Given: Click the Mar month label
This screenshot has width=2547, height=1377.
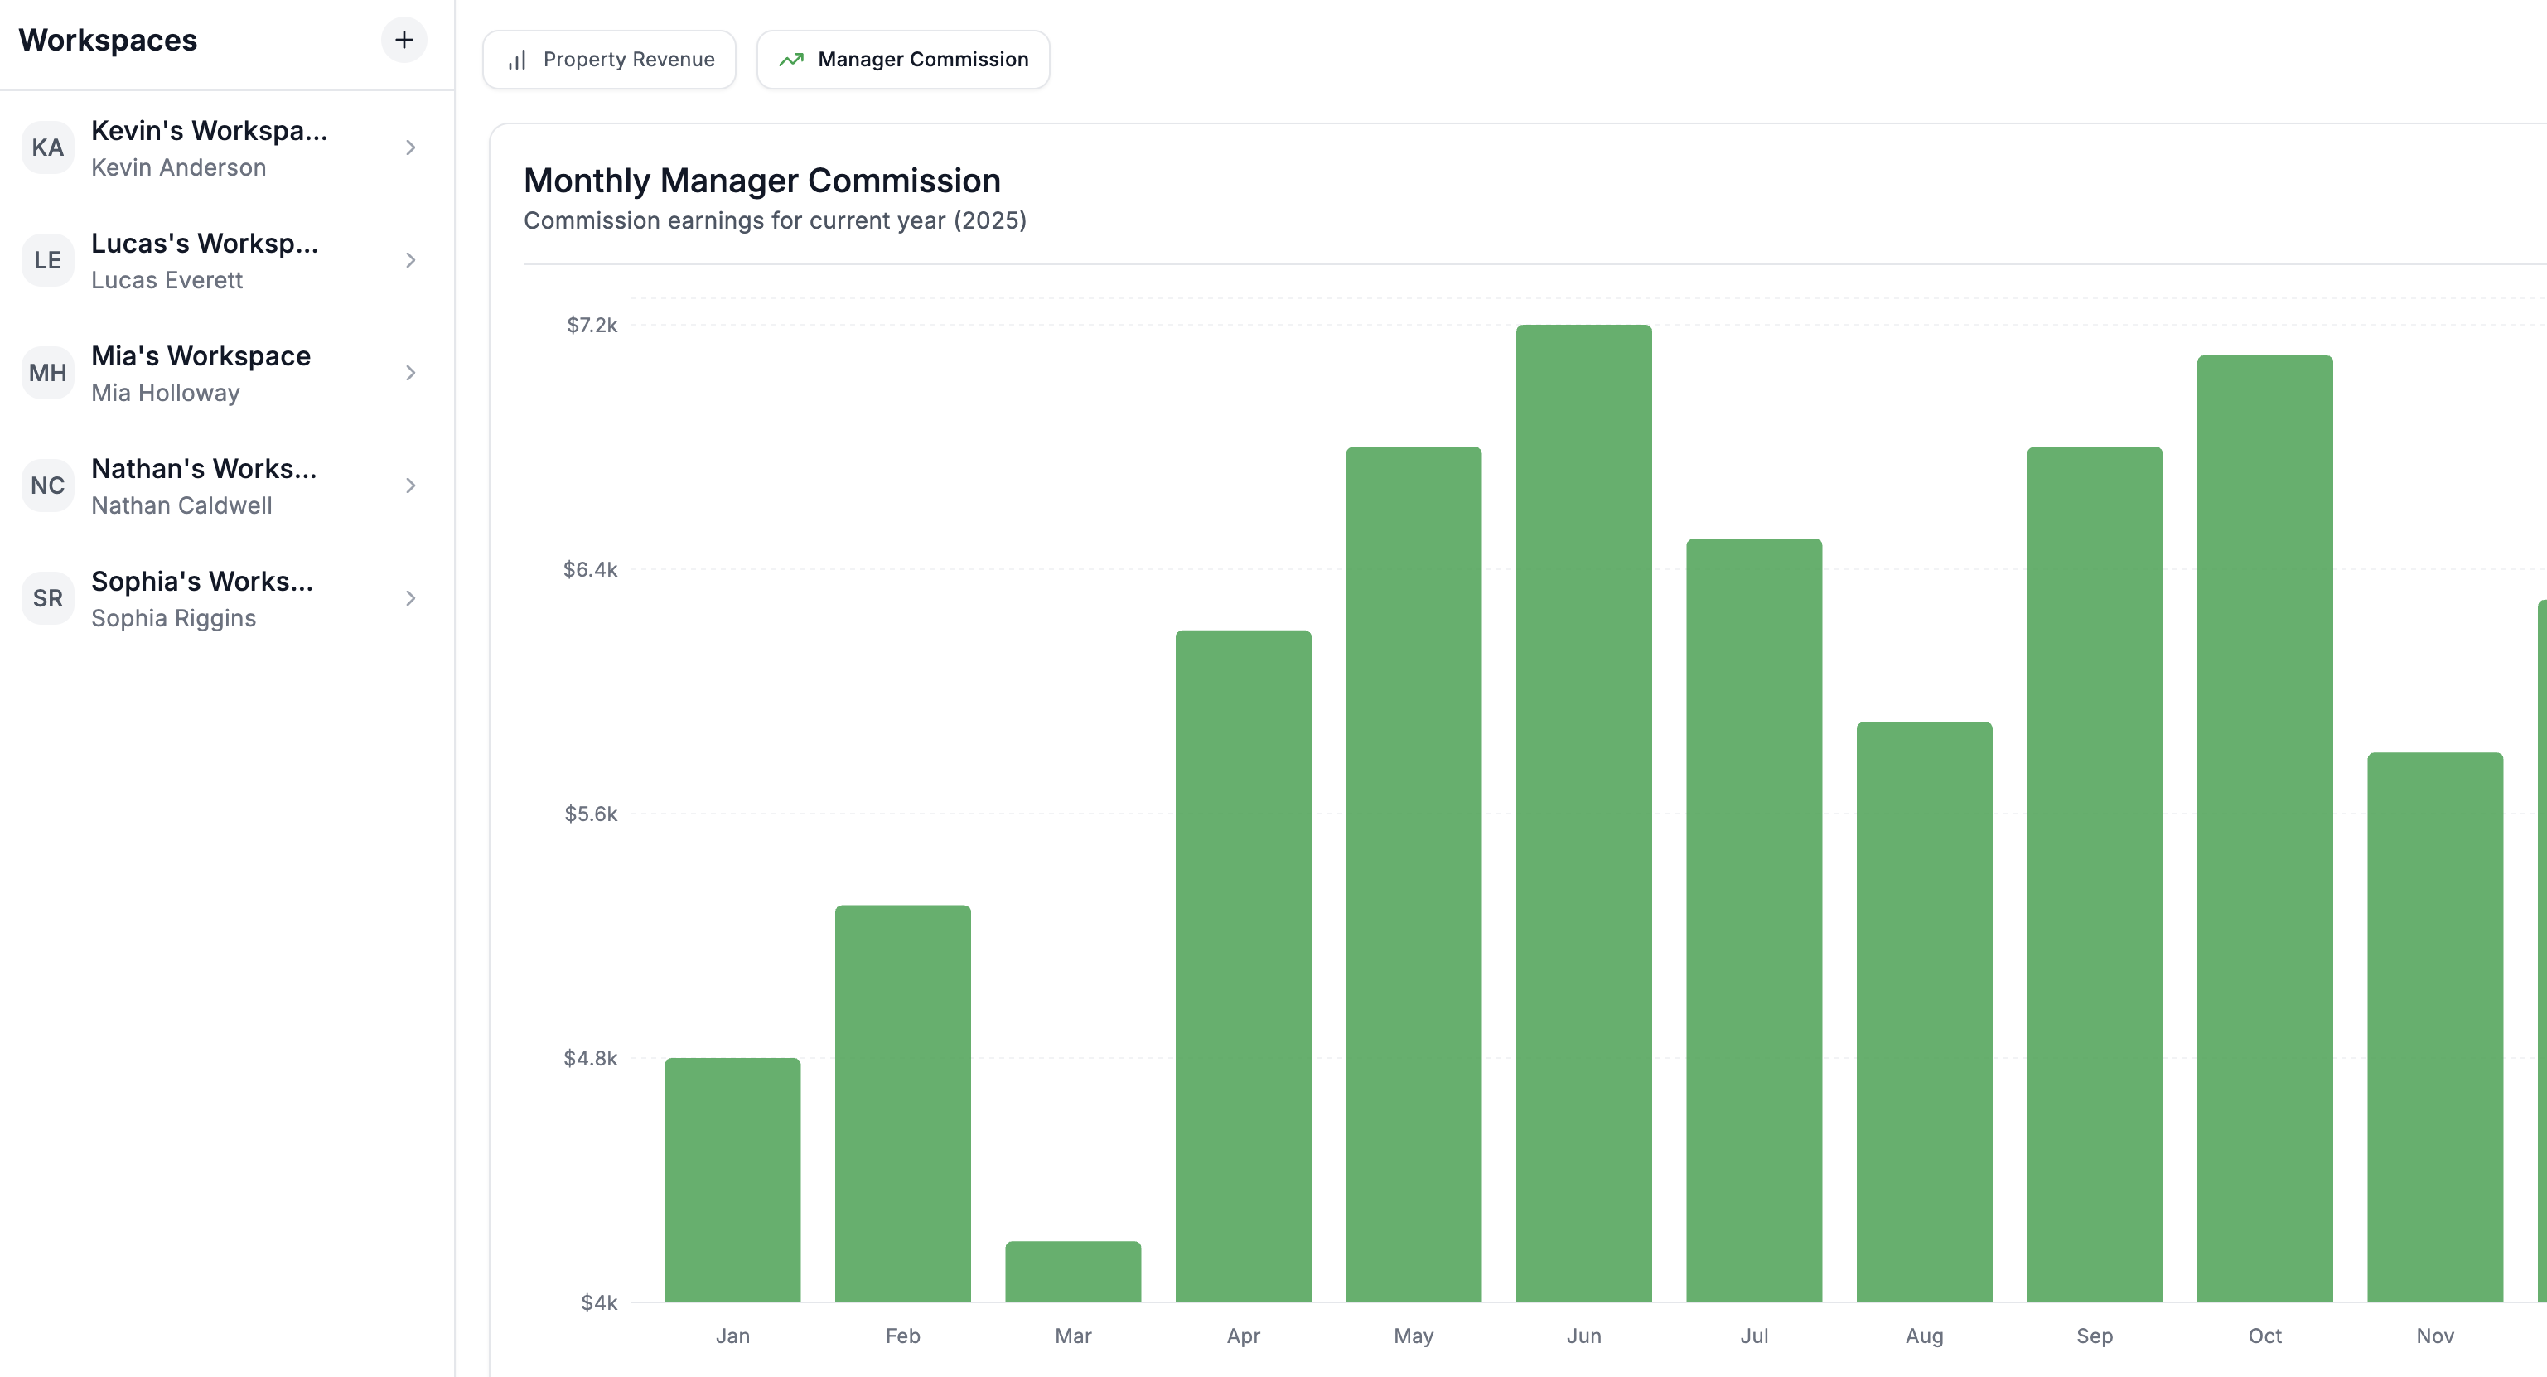Looking at the screenshot, I should click(1073, 1336).
